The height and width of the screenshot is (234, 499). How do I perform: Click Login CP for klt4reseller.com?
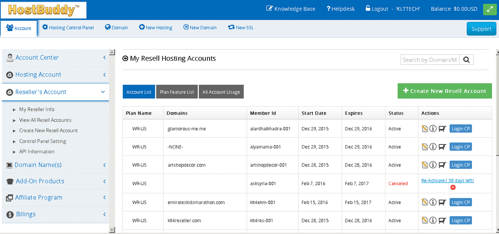tap(461, 221)
